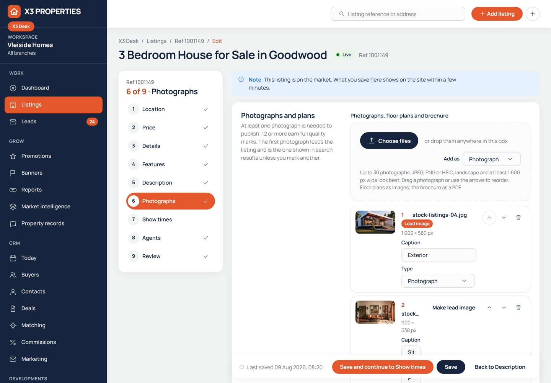Click the plus icon beside Add listing

coord(532,14)
